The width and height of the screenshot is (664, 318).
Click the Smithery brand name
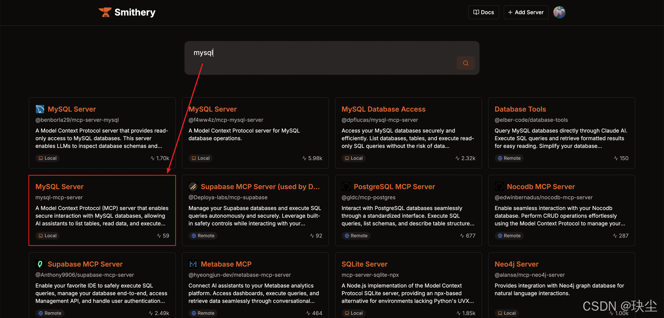click(x=135, y=12)
